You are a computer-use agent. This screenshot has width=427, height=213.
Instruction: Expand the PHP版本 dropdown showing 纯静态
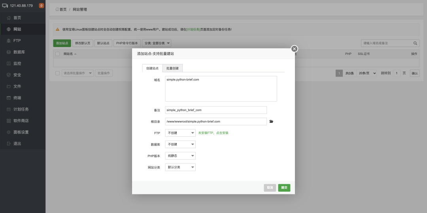point(180,156)
